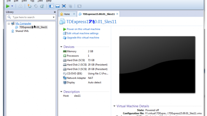207x116 pixels.
Task: Open the Help menu
Action: point(49,1)
